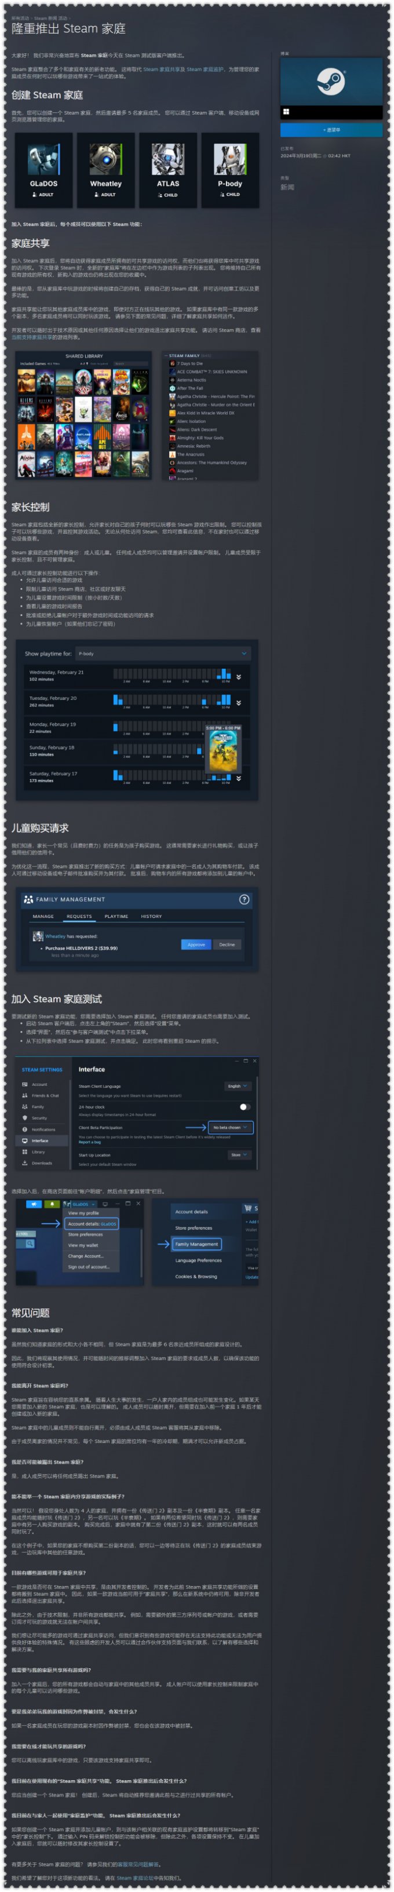Toggle the 24-hour clock switch

tap(245, 1107)
